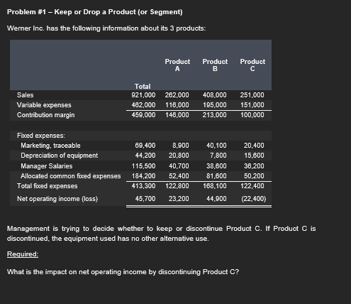Click Product B manager salaries 38,600
Viewport: 351px width, 304px height.
pyautogui.click(x=216, y=166)
